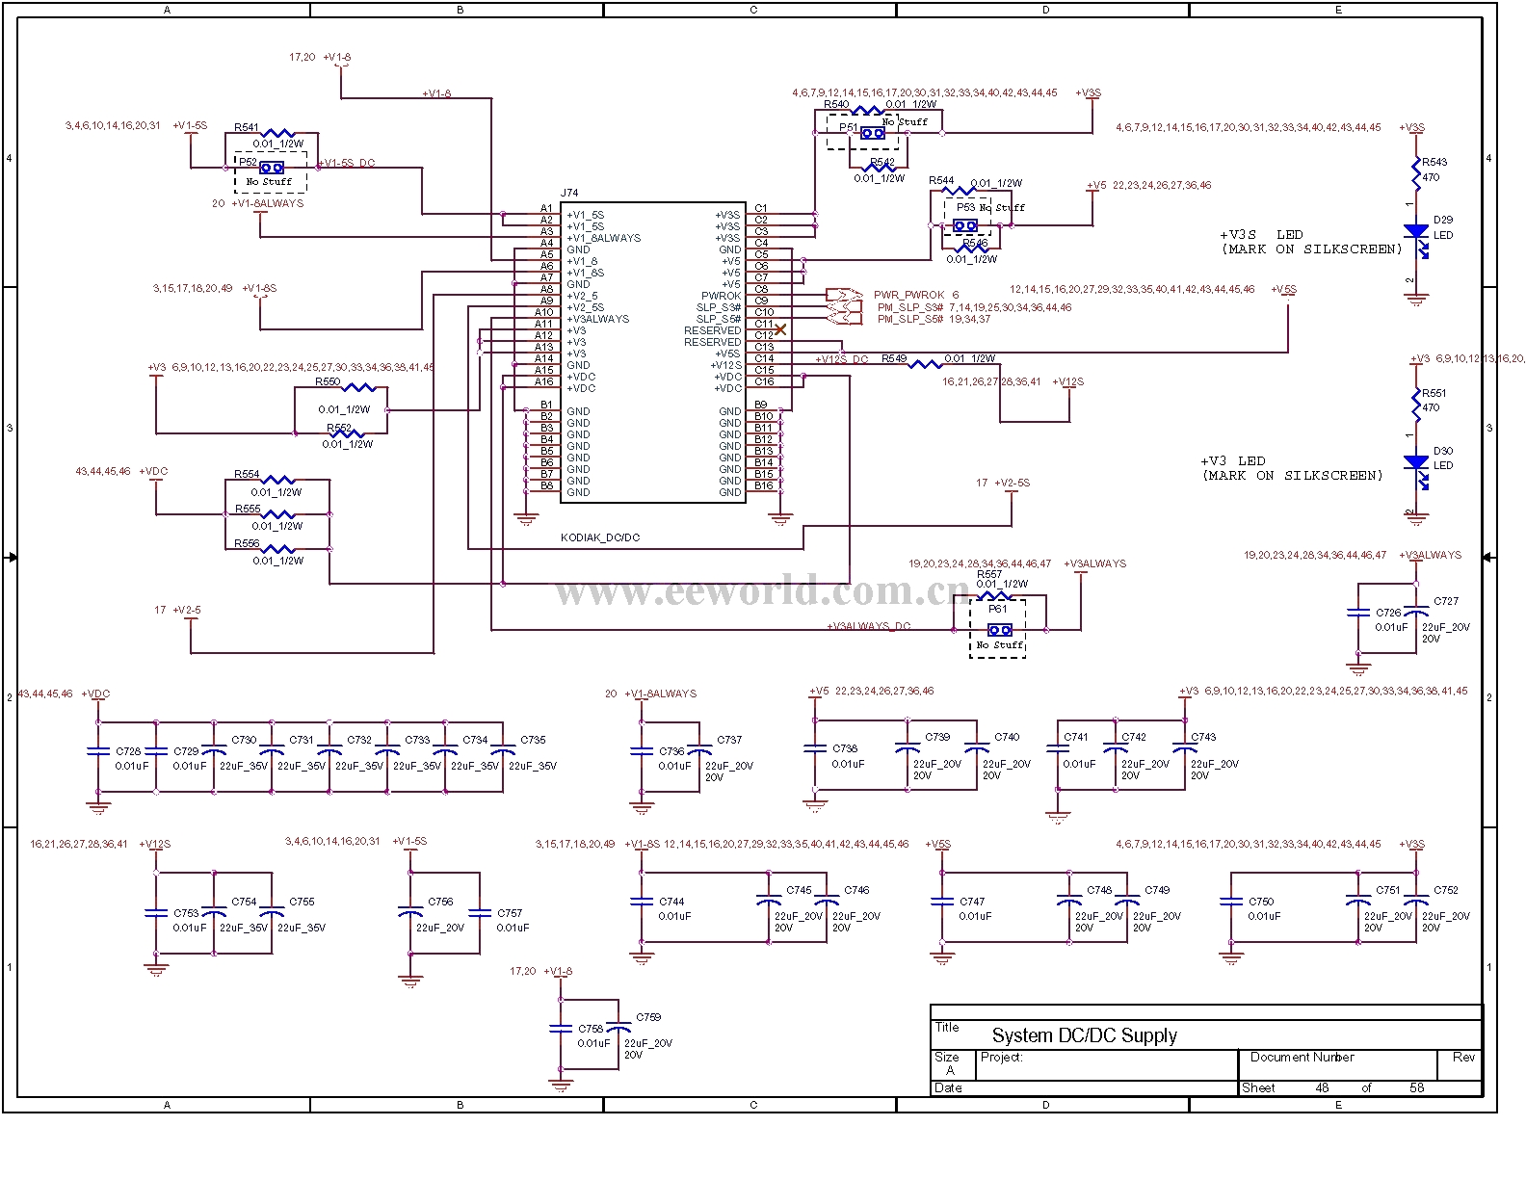1526x1178 pixels.
Task: Select resistor R549 zigzag symbol
Action: (x=925, y=364)
